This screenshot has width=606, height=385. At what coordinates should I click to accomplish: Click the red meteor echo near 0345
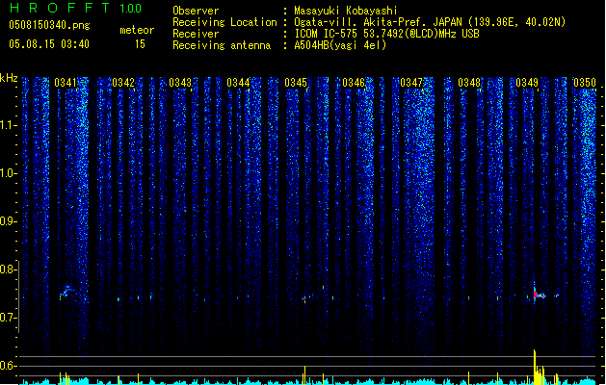pos(304,299)
